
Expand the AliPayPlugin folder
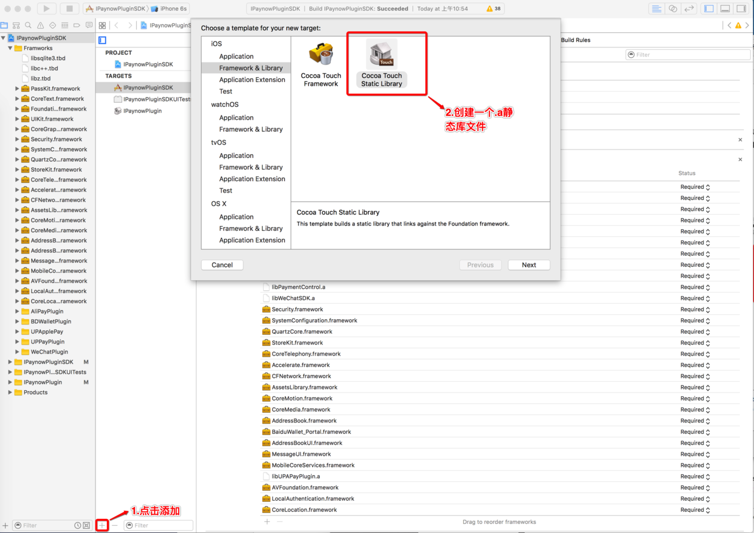pyautogui.click(x=17, y=311)
